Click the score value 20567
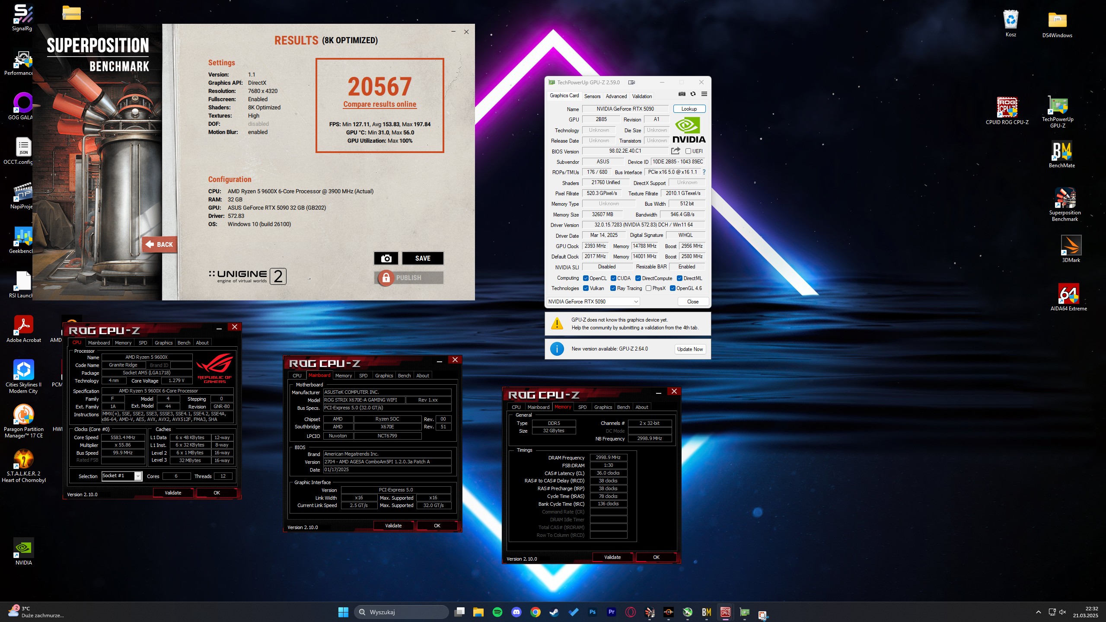The height and width of the screenshot is (622, 1106). [x=379, y=86]
